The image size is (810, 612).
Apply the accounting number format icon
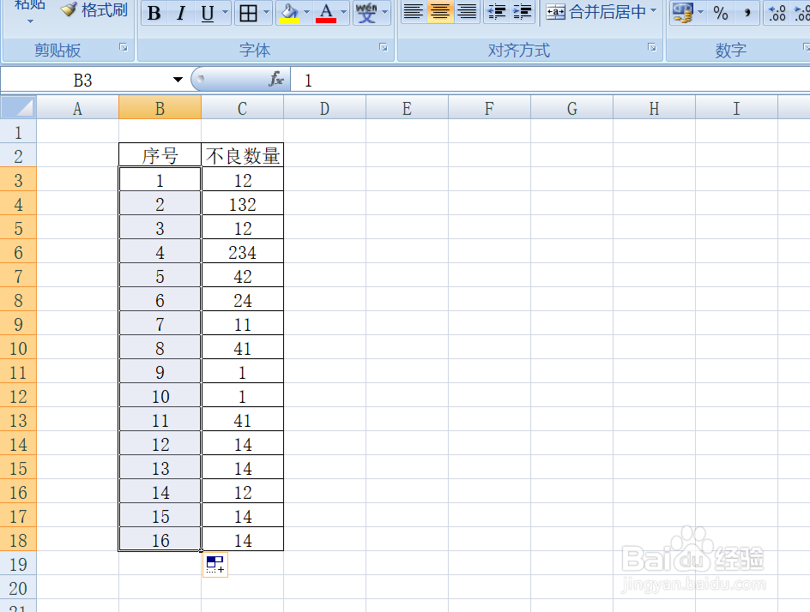(682, 14)
